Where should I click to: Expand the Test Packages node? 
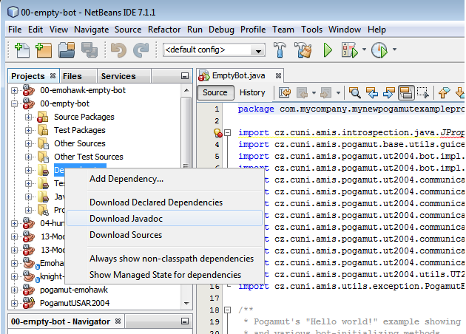29,130
